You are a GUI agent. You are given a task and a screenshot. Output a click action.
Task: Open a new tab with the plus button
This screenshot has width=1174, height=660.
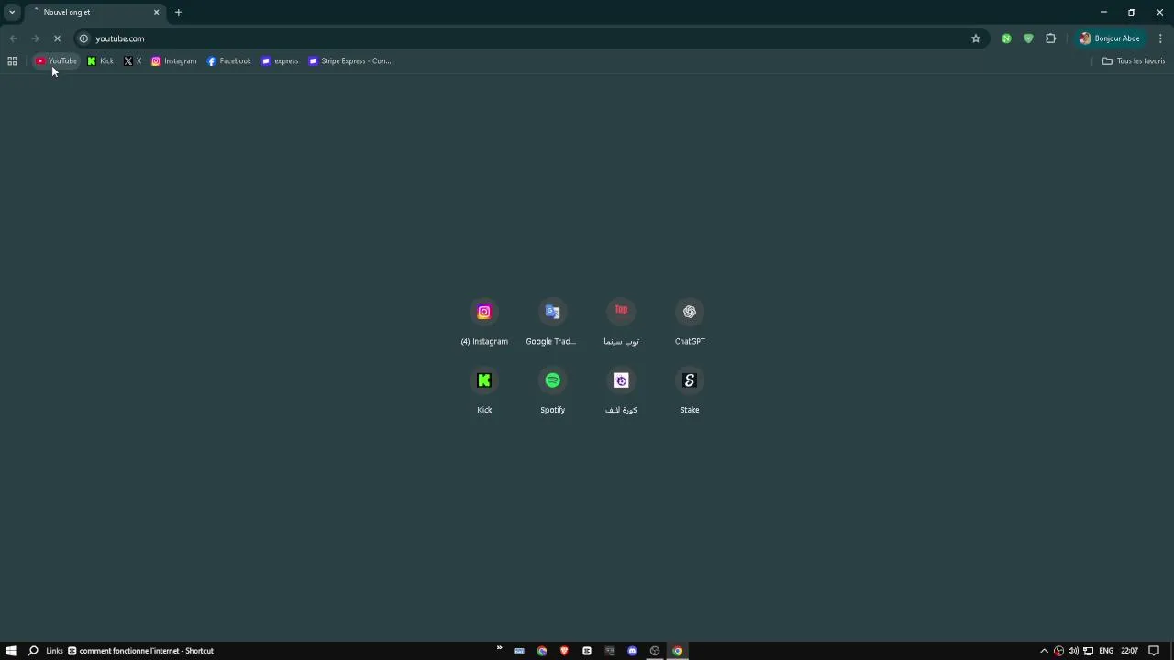coord(178,12)
